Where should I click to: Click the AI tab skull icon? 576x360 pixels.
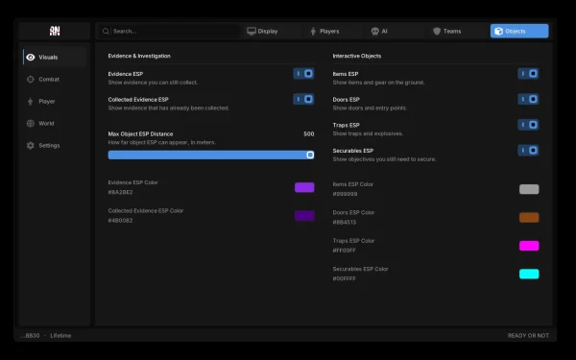tap(374, 32)
